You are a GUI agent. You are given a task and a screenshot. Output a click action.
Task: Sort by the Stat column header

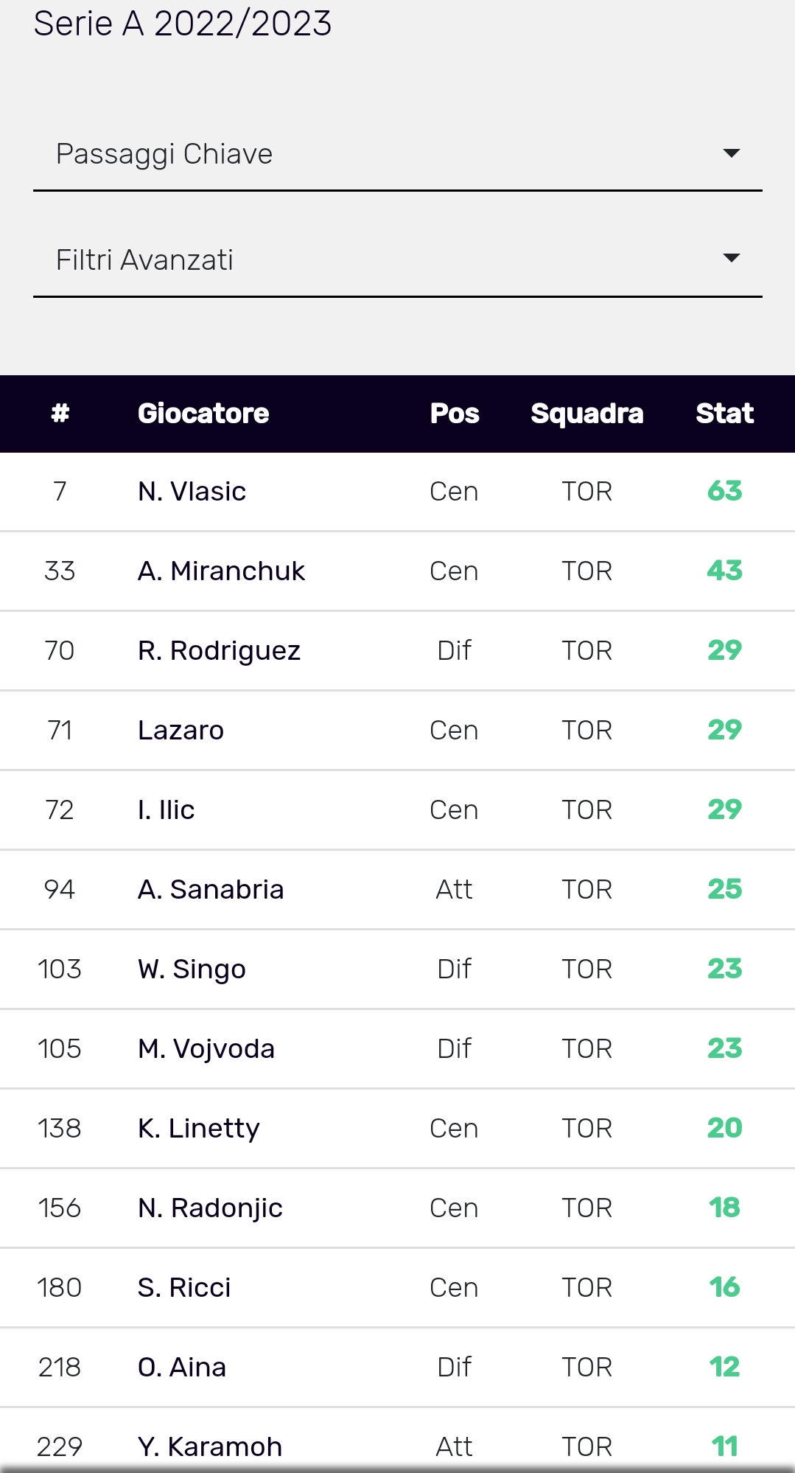pyautogui.click(x=724, y=414)
